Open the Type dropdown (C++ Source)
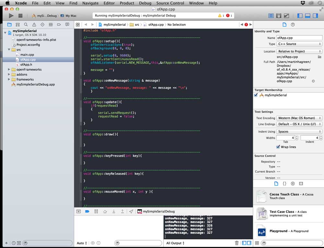The width and height of the screenshot is (324, 248). tap(299, 44)
